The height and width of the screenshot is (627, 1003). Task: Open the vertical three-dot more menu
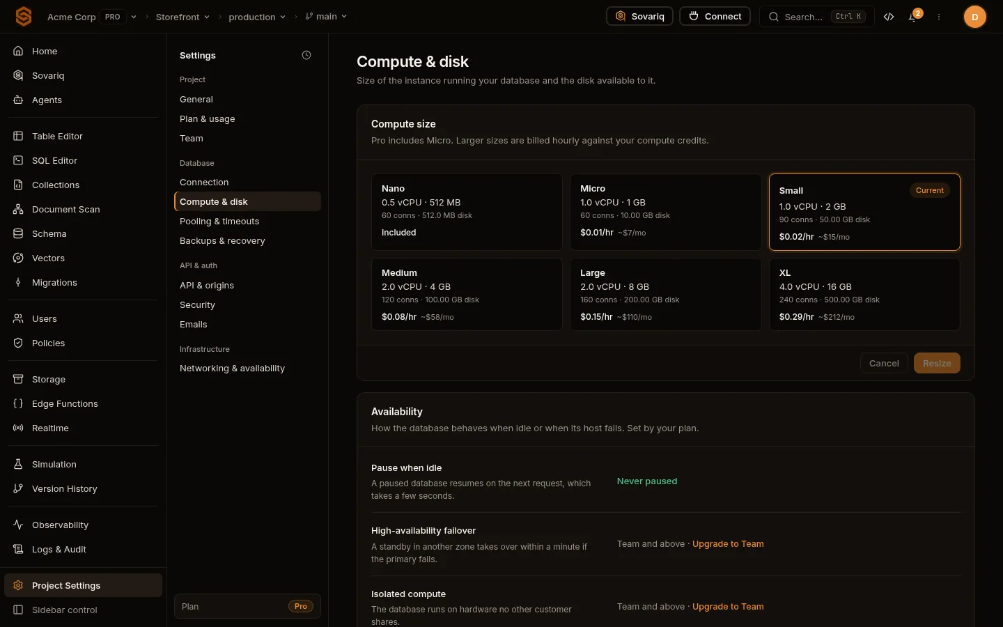pos(939,17)
